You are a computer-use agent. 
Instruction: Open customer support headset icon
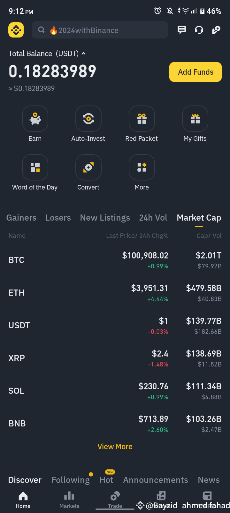199,30
